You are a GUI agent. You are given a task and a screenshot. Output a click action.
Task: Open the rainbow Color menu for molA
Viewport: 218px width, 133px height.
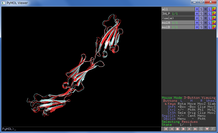coord(214,23)
